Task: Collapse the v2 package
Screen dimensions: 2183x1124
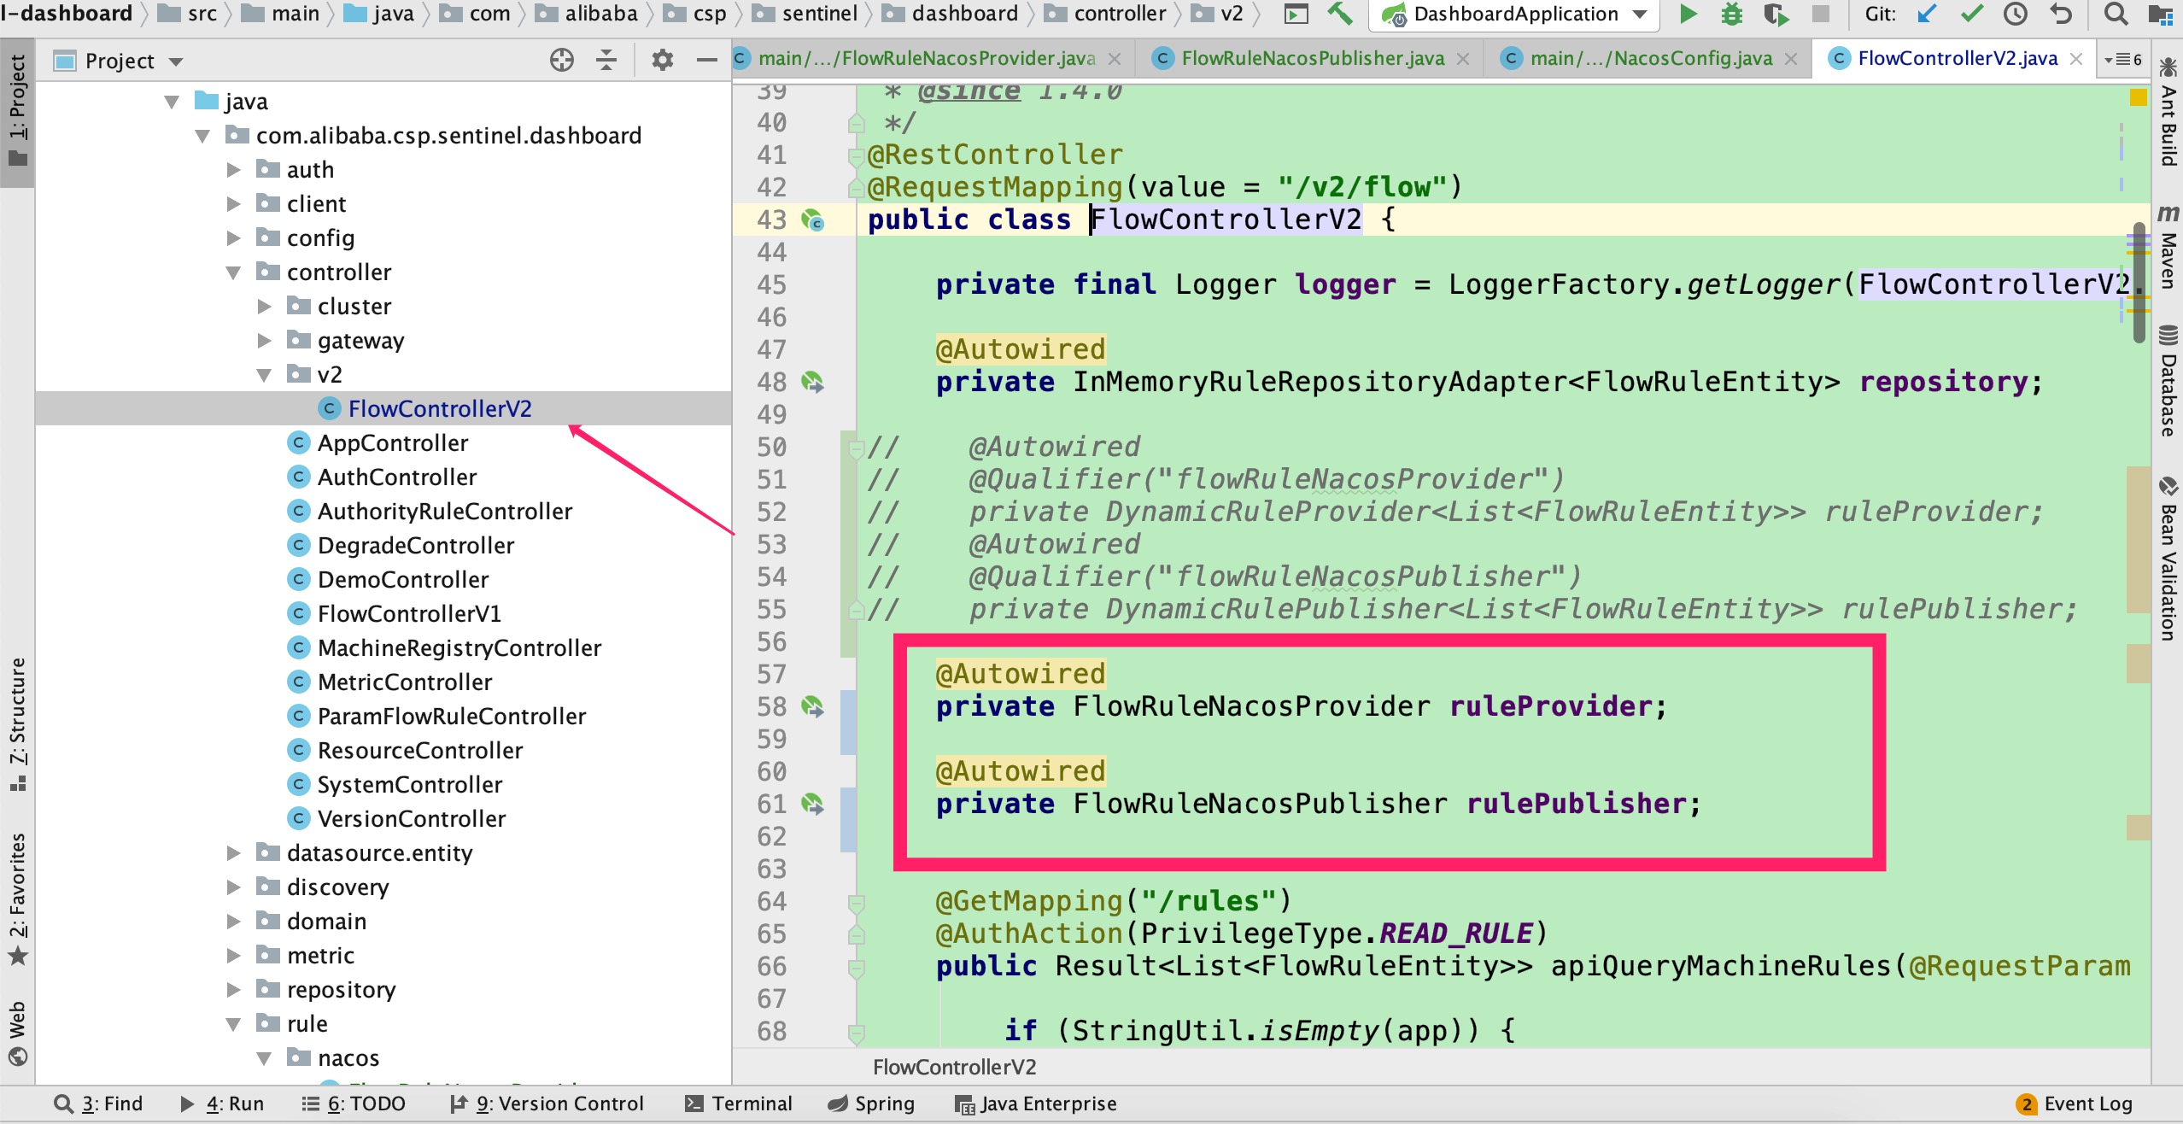Action: click(264, 375)
